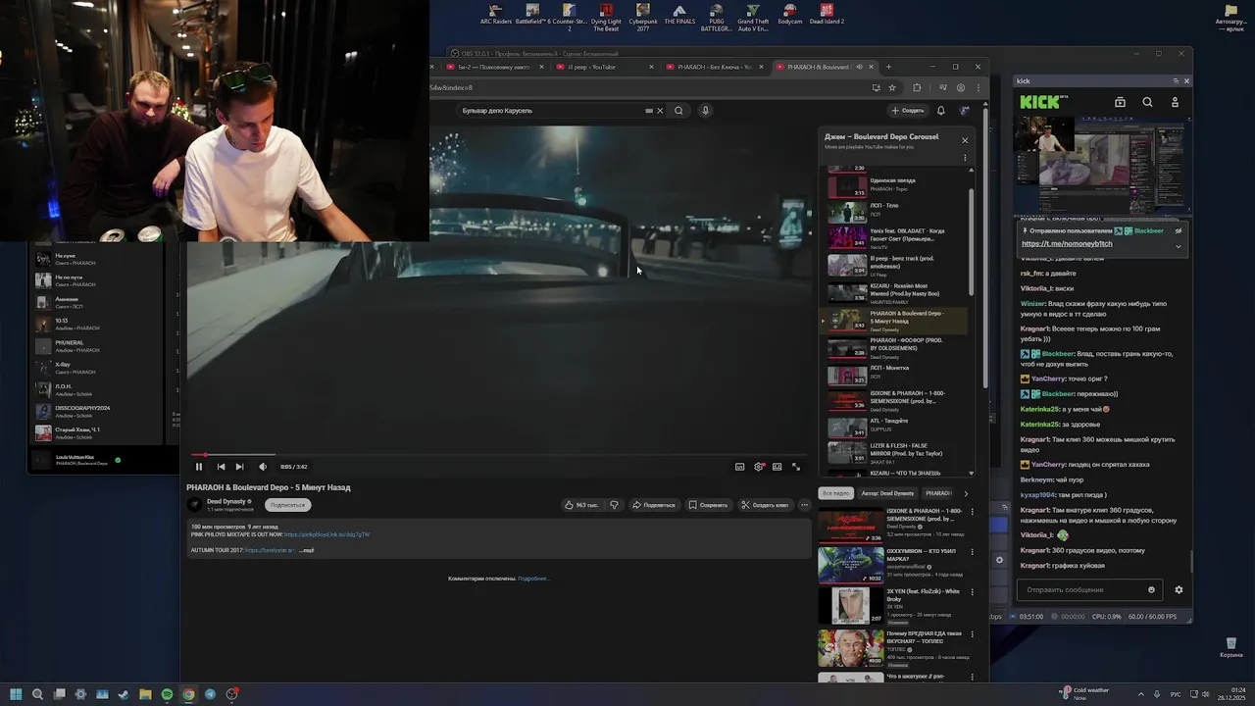Focus the YouTube search field

552,111
